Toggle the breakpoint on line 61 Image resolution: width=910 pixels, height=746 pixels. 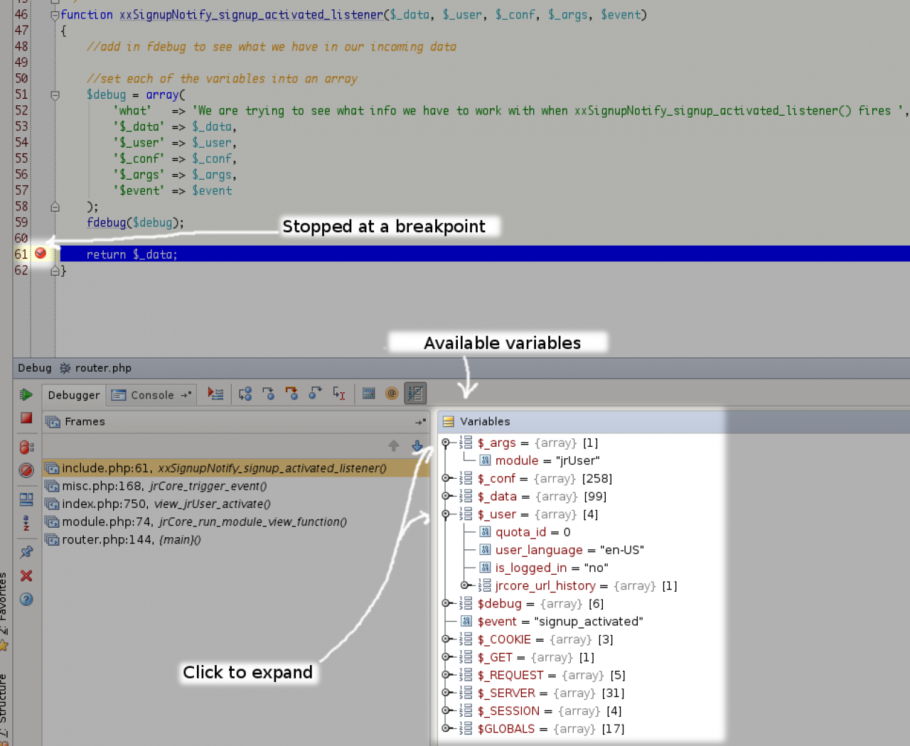point(41,254)
